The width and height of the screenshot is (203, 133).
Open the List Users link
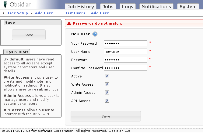click(75, 13)
